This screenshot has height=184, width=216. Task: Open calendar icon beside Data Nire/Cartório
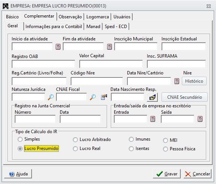coord(177,81)
